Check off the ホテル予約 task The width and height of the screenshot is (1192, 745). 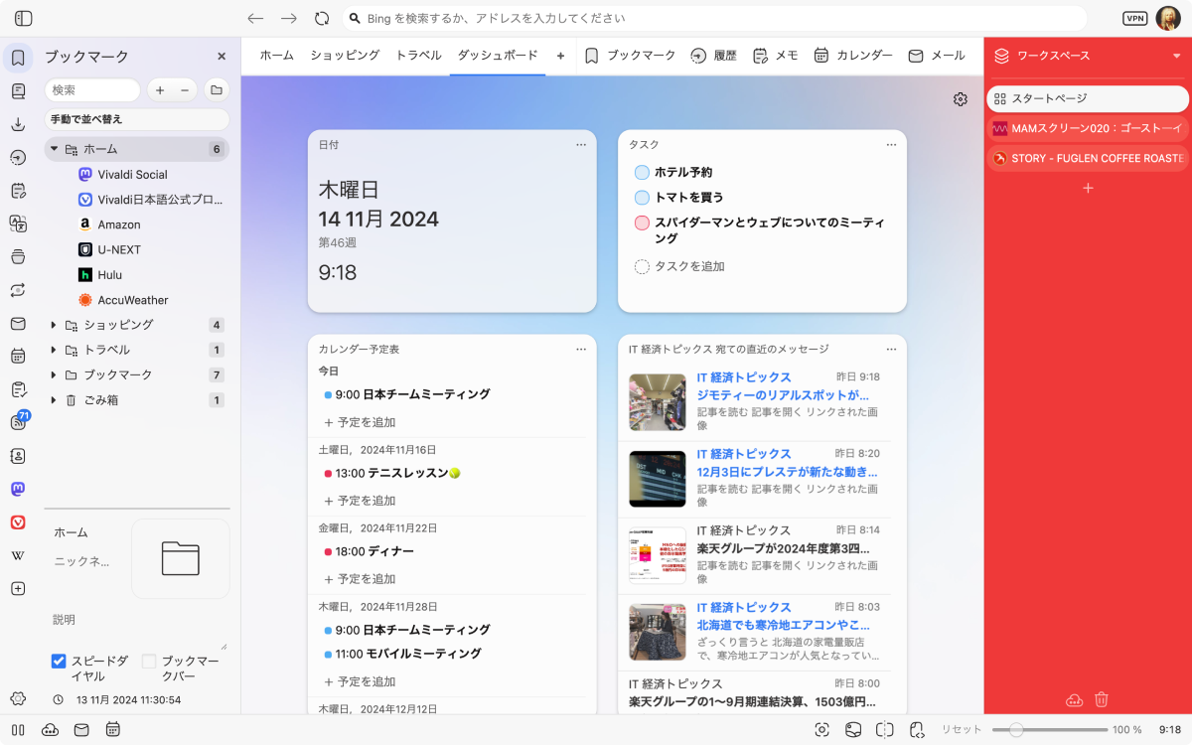click(x=642, y=173)
